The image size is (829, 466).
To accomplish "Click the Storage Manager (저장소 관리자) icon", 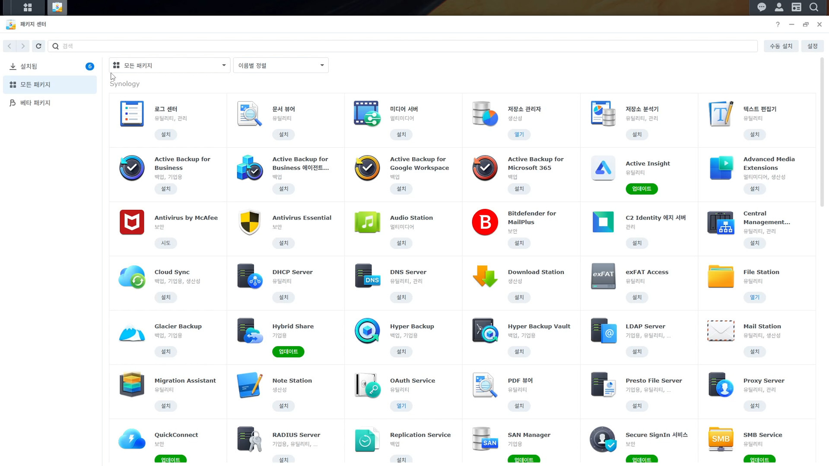I will pos(485,114).
